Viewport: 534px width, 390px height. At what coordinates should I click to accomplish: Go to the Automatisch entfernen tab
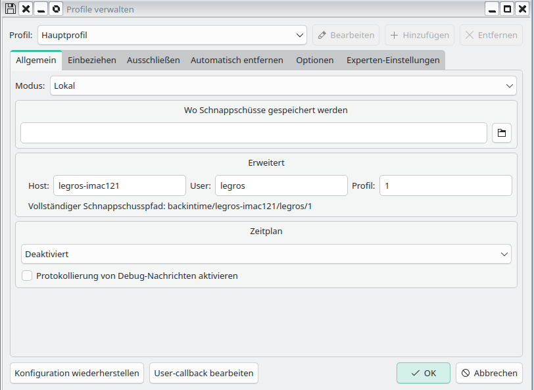tap(237, 60)
